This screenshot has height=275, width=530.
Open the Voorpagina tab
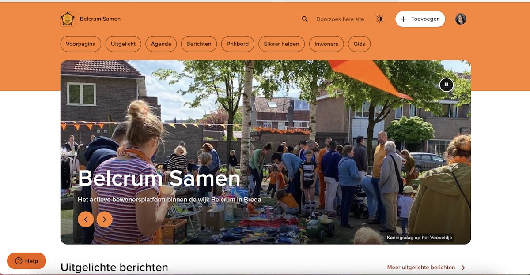[x=81, y=44]
